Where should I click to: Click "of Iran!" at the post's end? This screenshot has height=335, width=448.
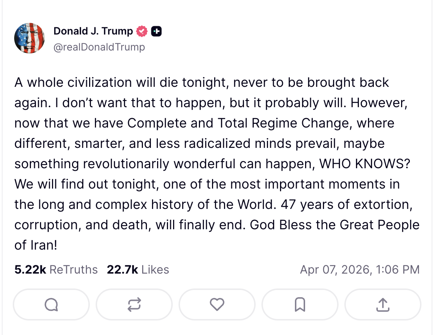click(36, 245)
